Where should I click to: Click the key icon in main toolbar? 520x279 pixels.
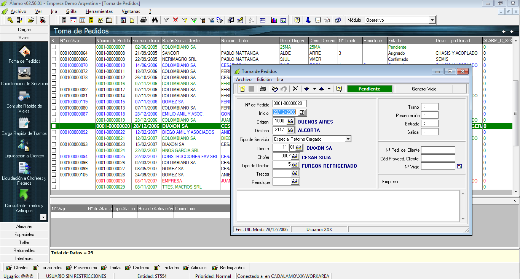pyautogui.click(x=10, y=20)
